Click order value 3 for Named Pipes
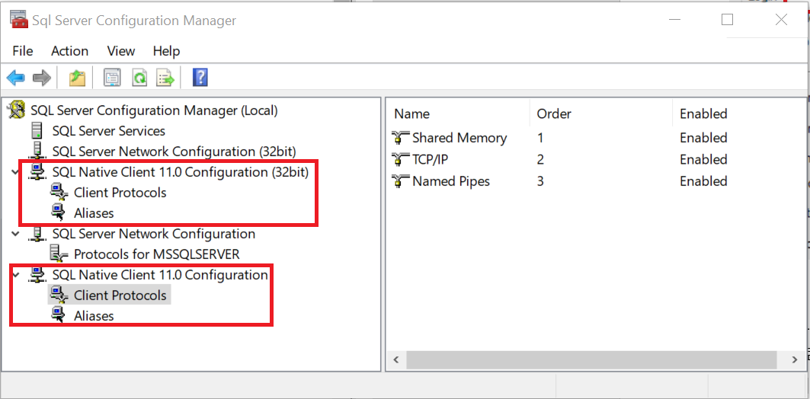Image resolution: width=810 pixels, height=399 pixels. [x=540, y=181]
